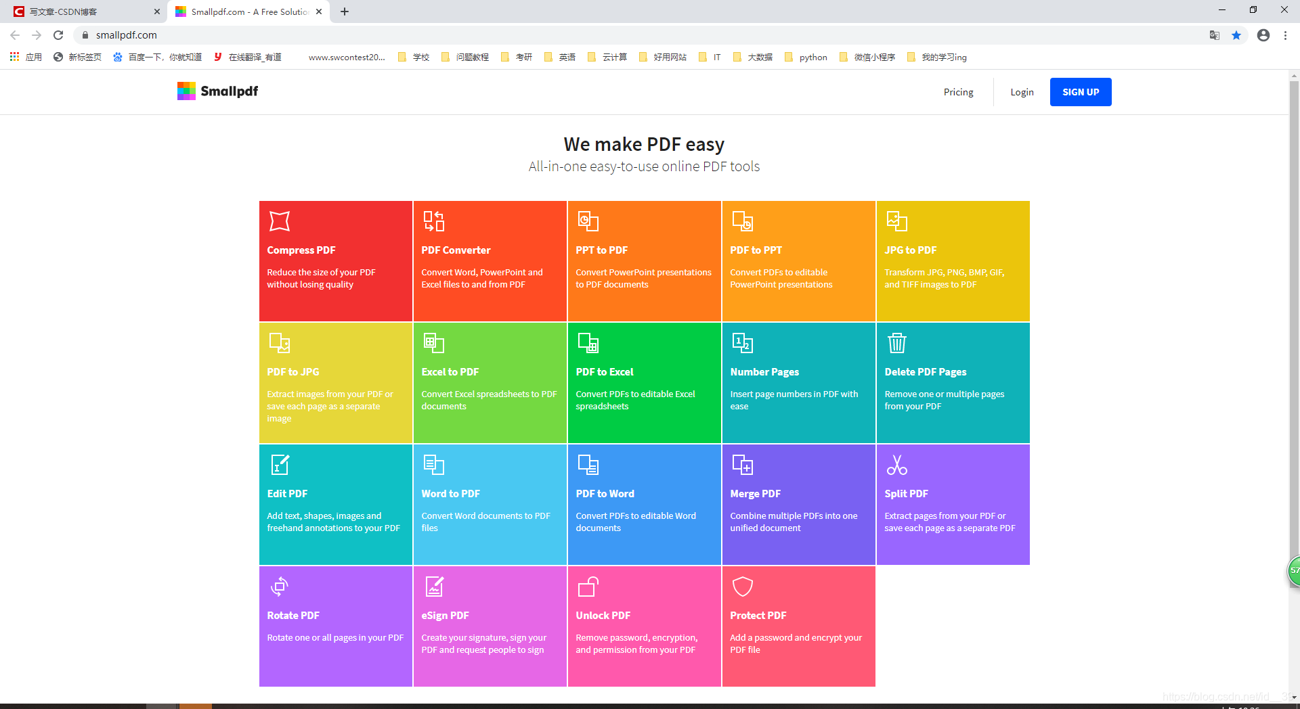Image resolution: width=1300 pixels, height=709 pixels.
Task: Click the PPT to PDF icon
Action: point(588,221)
